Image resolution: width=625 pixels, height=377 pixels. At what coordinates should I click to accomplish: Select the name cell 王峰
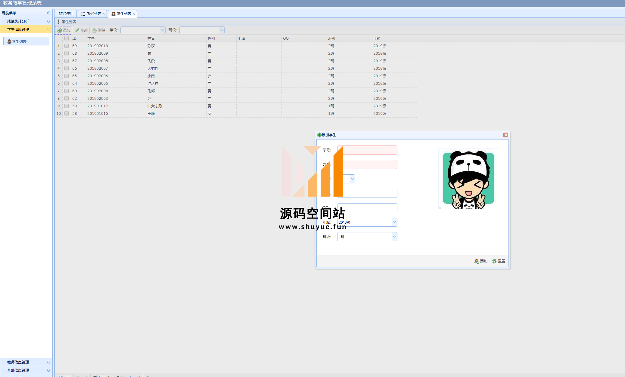tap(176, 114)
